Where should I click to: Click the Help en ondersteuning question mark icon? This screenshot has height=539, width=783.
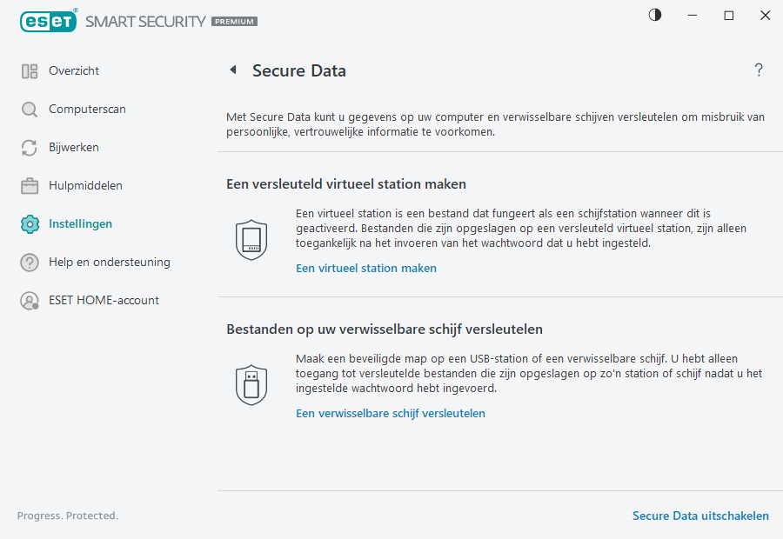click(x=29, y=262)
